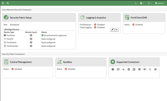Image resolution: width=167 pixels, height=101 pixels.
Task: Click the FortiGate device count badge
Action: click(31, 35)
